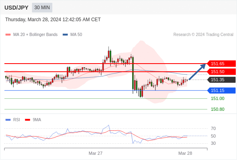237x160 pixels.
Task: Select the red 151.50 resistance price tag
Action: tap(221, 72)
